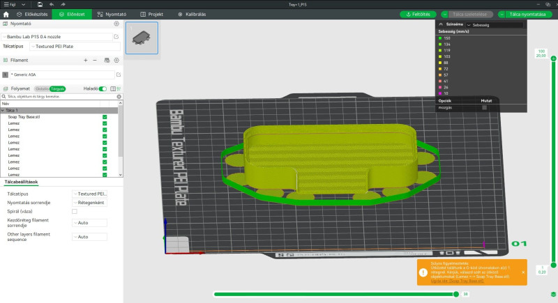The image size is (558, 303).
Task: Collapse the Tálca 1 tree node
Action: [x=3, y=111]
